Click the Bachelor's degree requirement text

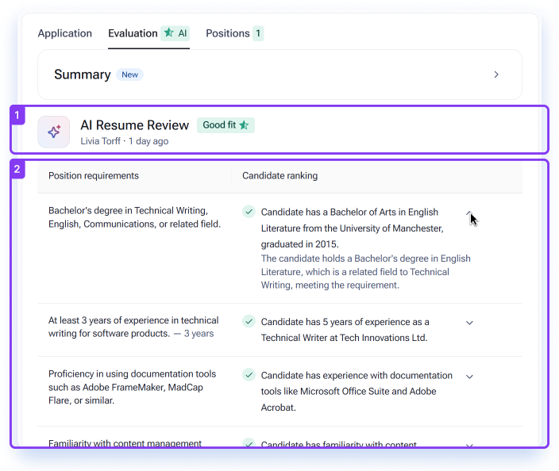[134, 217]
